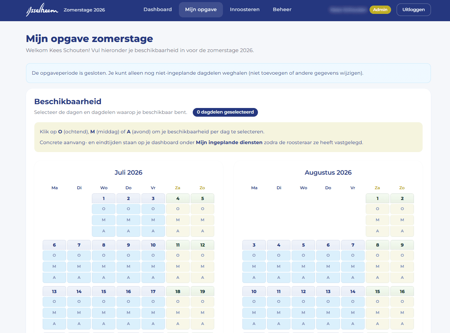The height and width of the screenshot is (333, 450).
Task: Toggle avond (A) for 3 augustus
Action: pos(254,277)
